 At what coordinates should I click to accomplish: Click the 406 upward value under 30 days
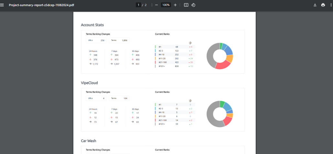[137, 55]
